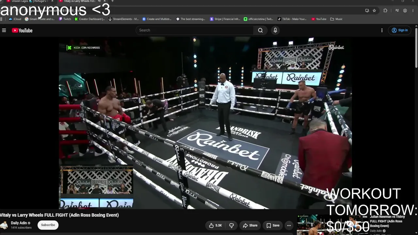
Task: Open the TikTok bookmark
Action: tap(292, 19)
